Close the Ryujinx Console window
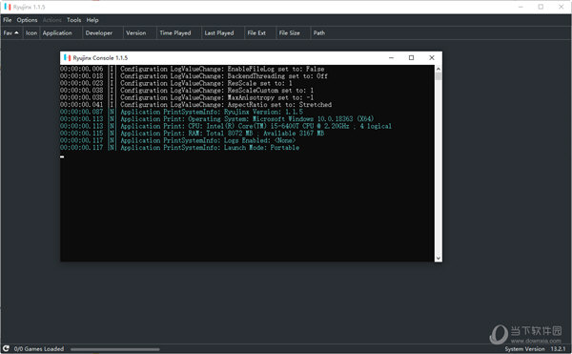 coord(432,57)
